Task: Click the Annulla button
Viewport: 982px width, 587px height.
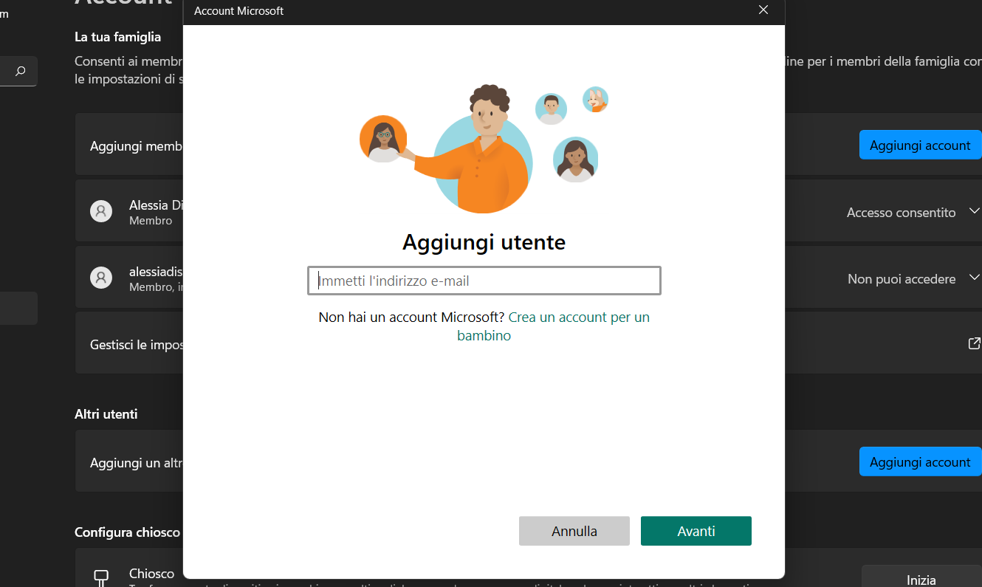Action: coord(574,531)
